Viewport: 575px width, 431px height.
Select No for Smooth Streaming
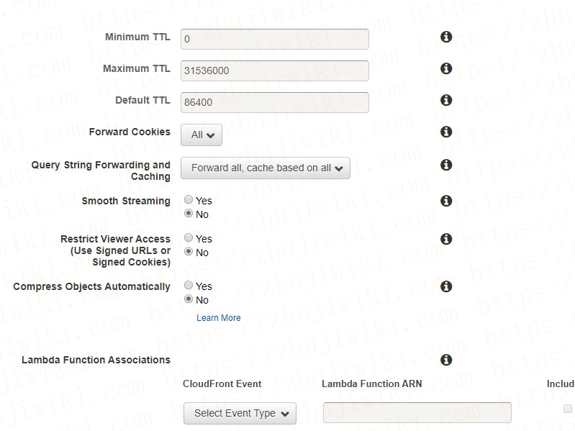(x=189, y=214)
